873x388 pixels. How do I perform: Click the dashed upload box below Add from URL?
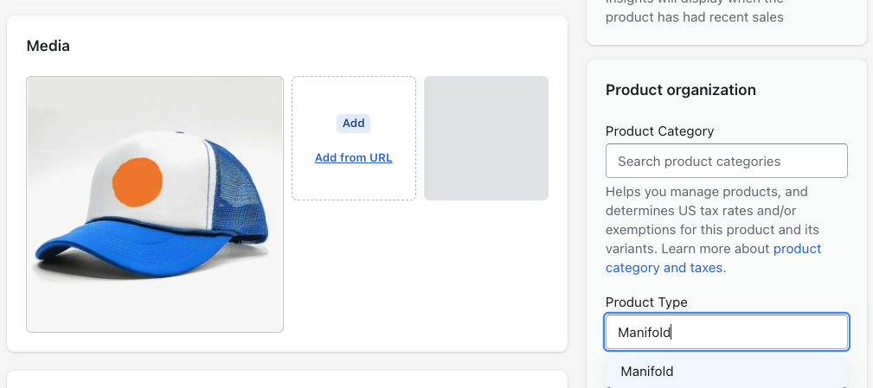(353, 183)
